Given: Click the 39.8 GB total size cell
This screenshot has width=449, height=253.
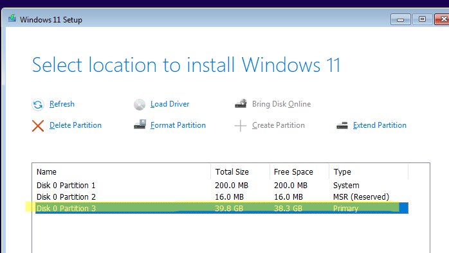Looking at the screenshot, I should pos(229,208).
